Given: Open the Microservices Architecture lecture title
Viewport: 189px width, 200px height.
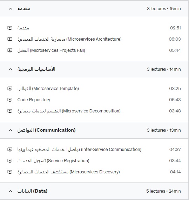Looking at the screenshot, I should (x=69, y=39).
